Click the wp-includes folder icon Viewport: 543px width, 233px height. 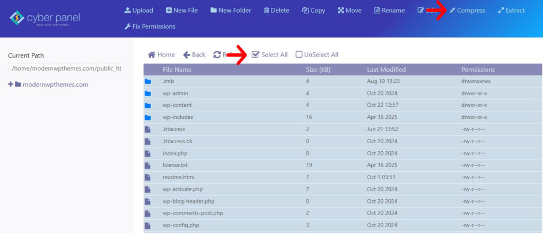(x=148, y=117)
